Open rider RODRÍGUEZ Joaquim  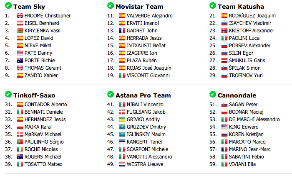click(252, 16)
